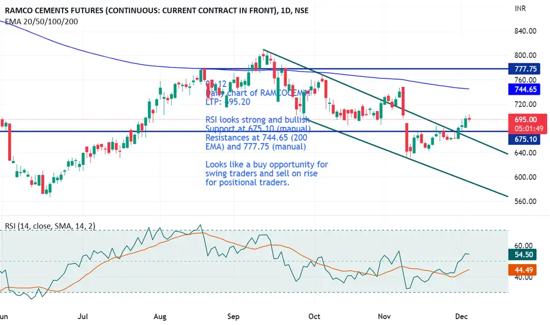
Task: Click the 600.00 price axis tick
Action: (x=525, y=177)
